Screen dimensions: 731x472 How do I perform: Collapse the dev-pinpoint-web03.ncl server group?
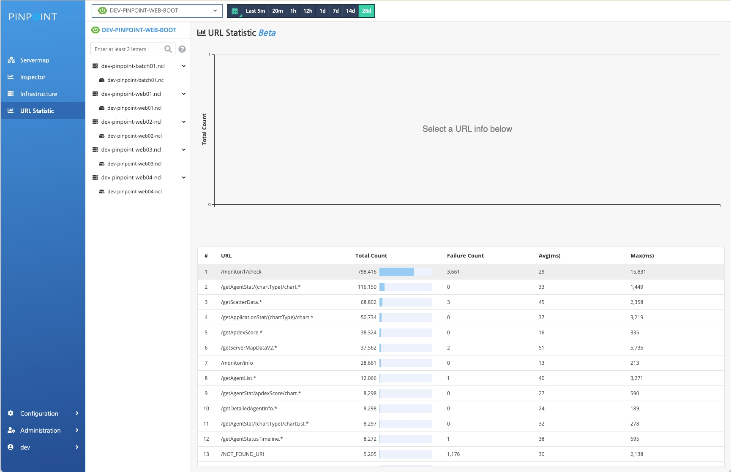183,149
